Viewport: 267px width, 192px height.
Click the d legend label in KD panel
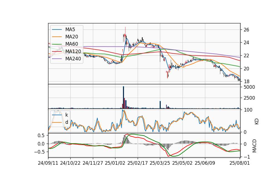(66, 122)
